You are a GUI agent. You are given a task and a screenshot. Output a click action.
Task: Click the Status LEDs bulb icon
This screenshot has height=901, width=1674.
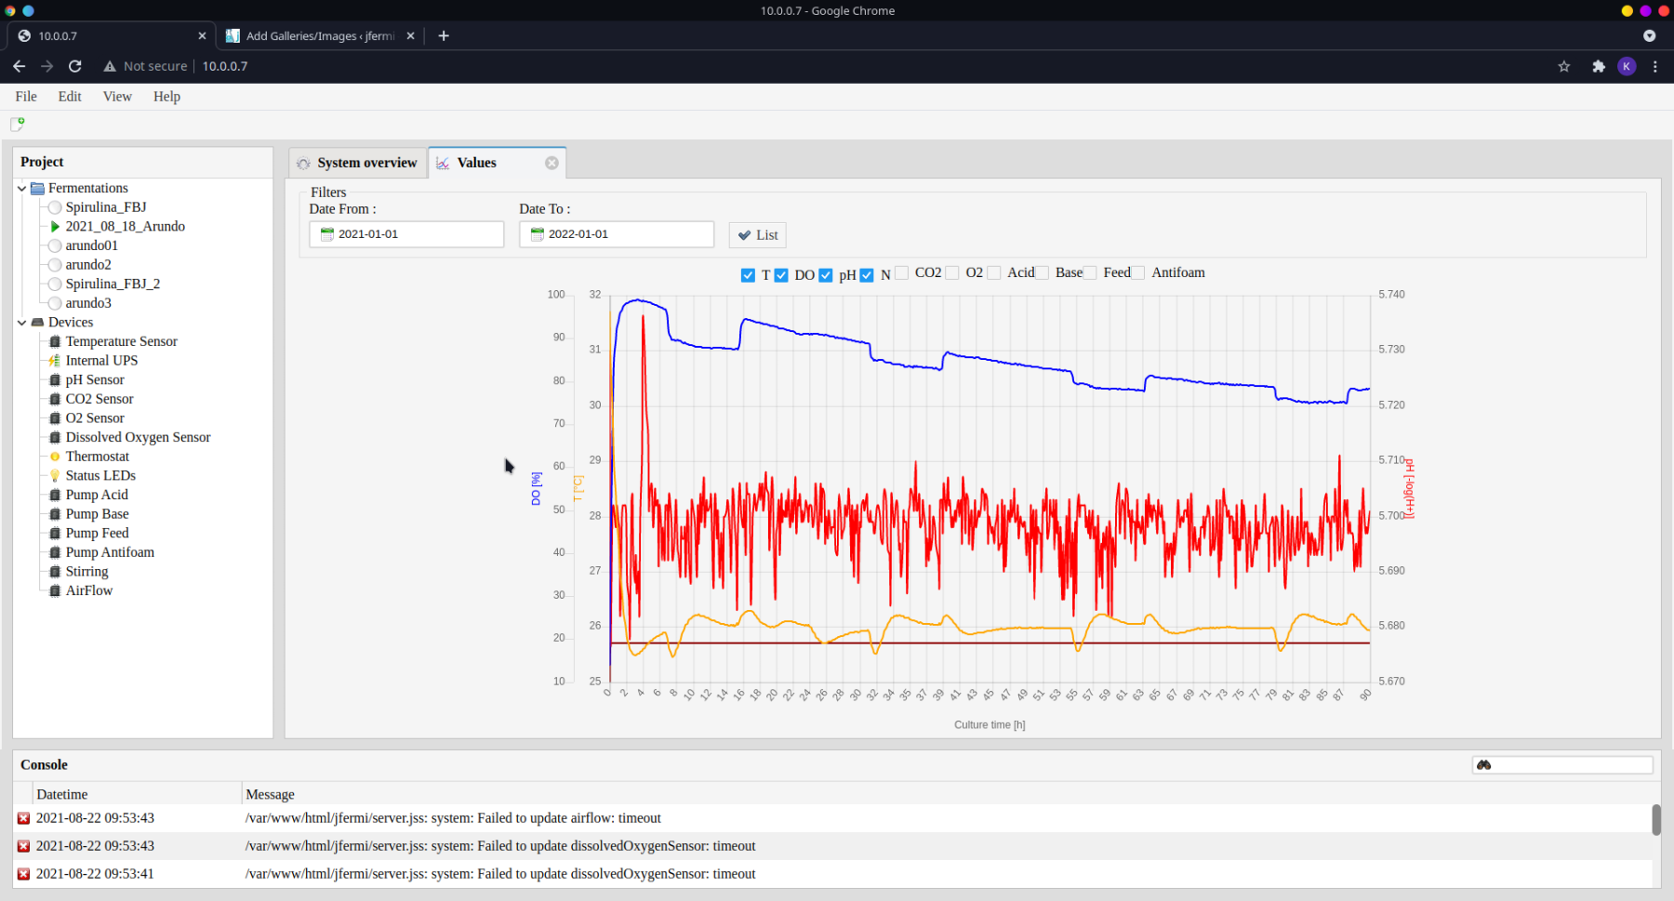(x=55, y=476)
